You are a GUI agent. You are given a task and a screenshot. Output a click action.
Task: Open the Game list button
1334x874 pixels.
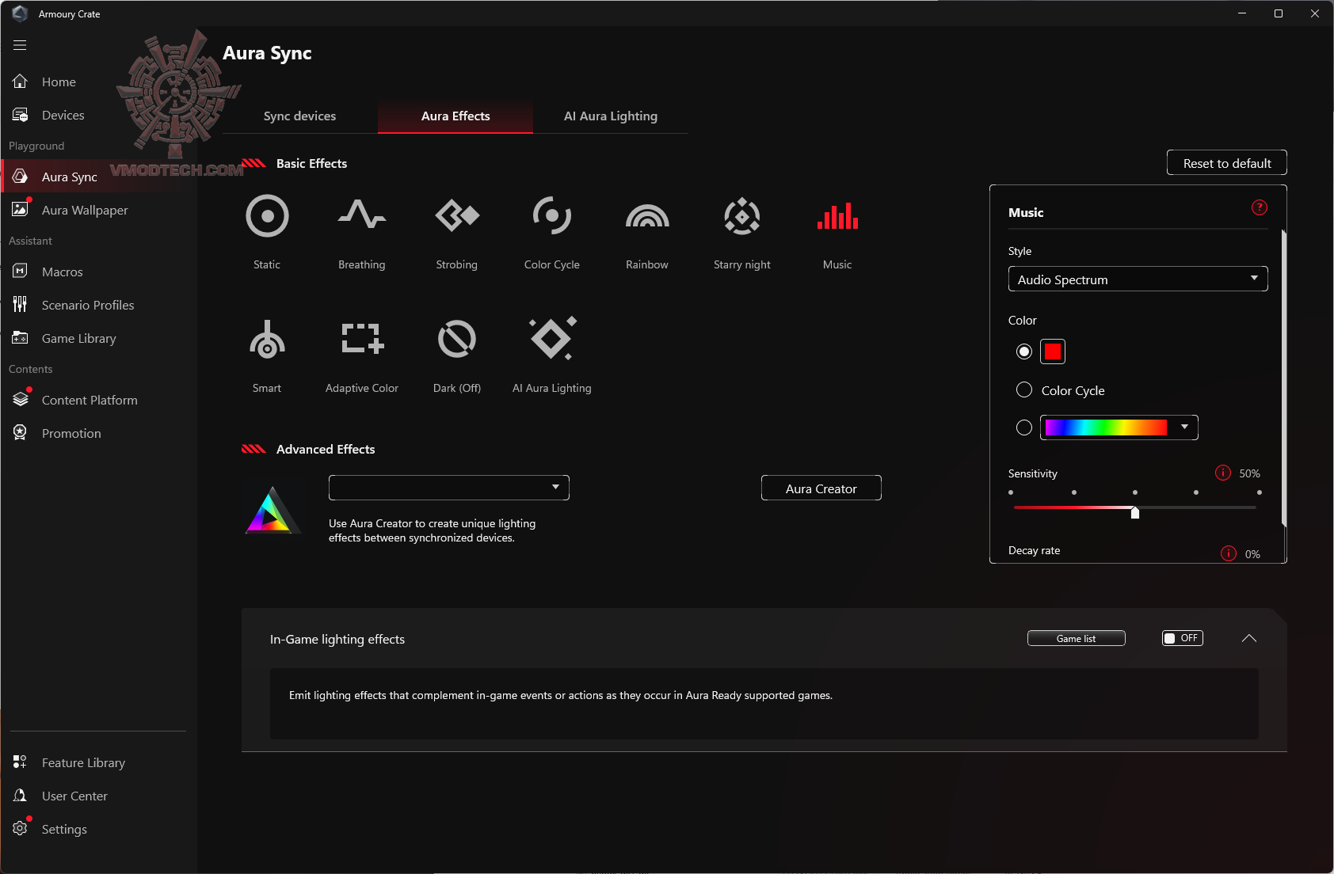[x=1077, y=638]
